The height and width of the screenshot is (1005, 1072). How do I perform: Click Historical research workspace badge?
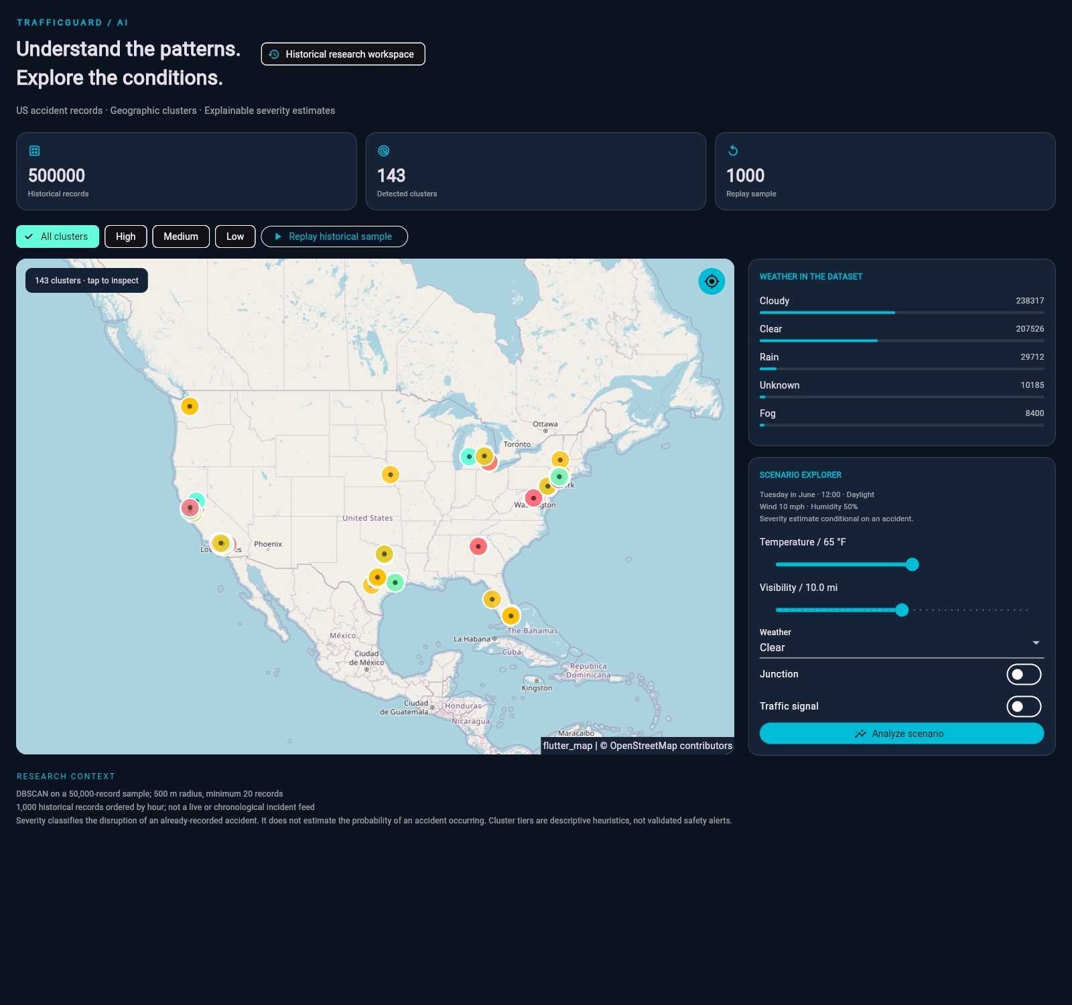pyautogui.click(x=343, y=54)
